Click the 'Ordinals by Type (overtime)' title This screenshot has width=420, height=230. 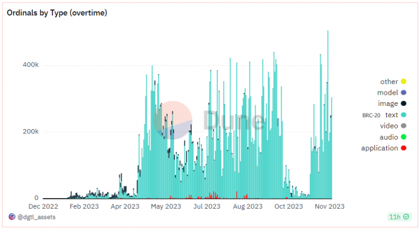[x=57, y=13]
